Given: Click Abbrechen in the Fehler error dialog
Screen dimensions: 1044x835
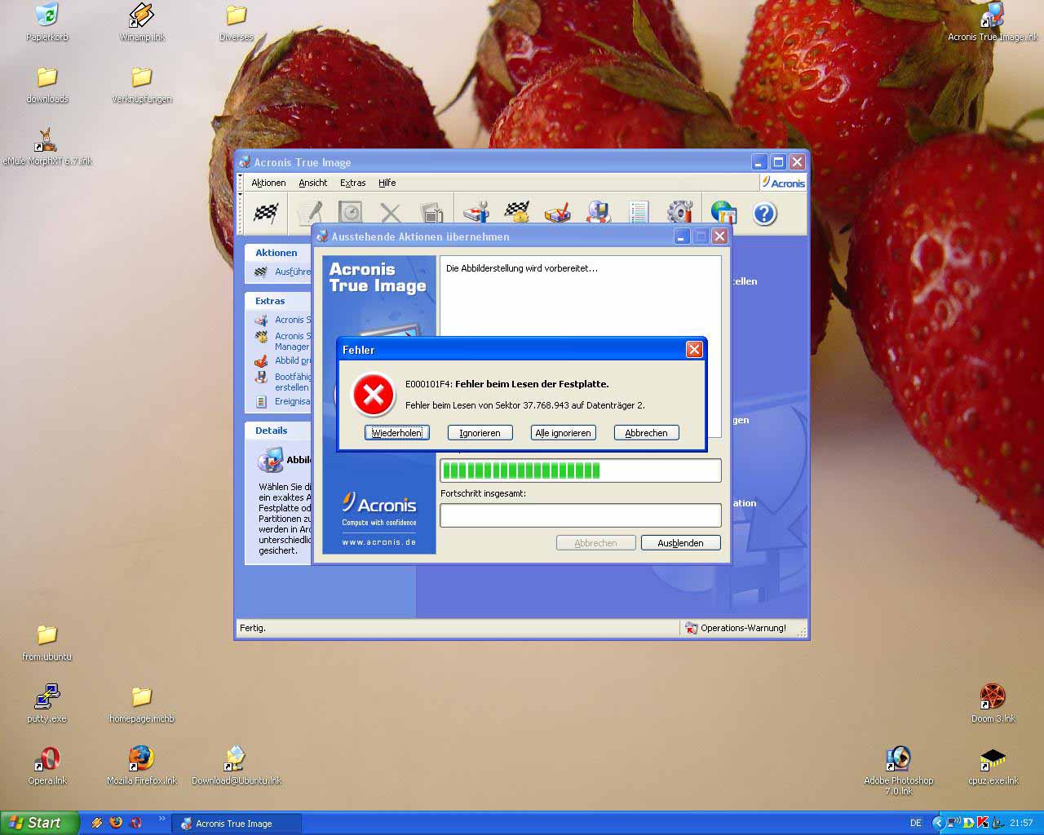Looking at the screenshot, I should pyautogui.click(x=646, y=433).
